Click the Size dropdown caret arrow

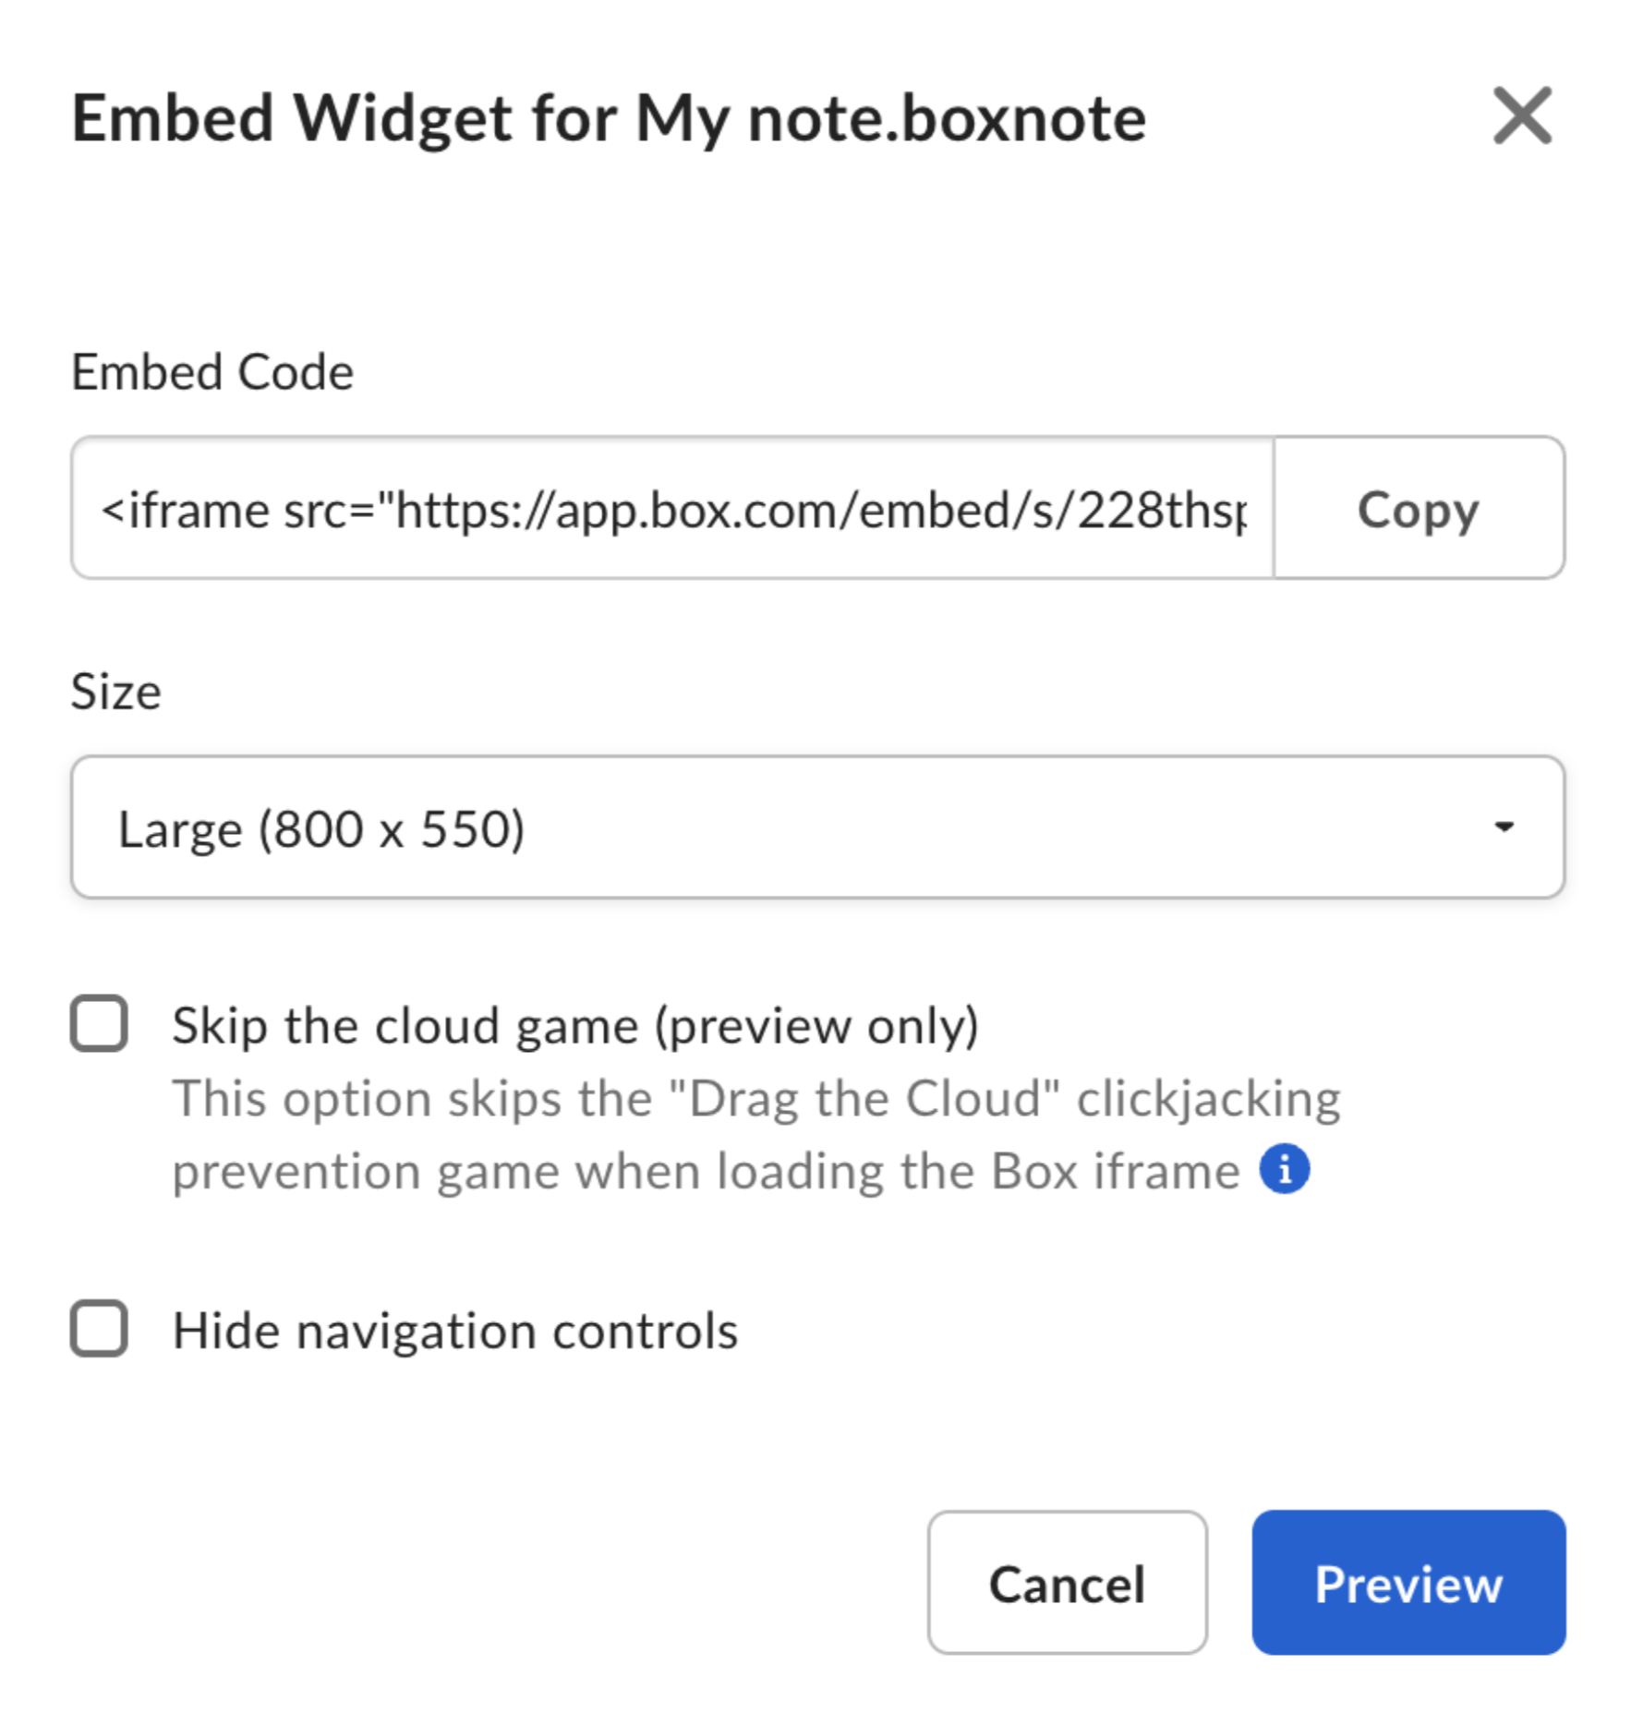pos(1504,826)
